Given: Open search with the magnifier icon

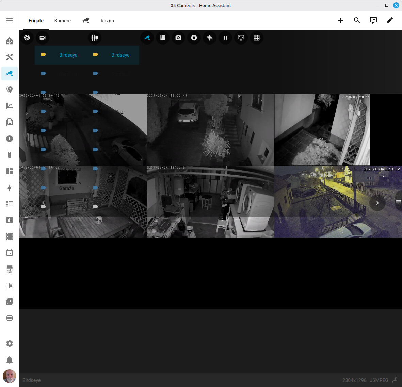Looking at the screenshot, I should click(357, 20).
